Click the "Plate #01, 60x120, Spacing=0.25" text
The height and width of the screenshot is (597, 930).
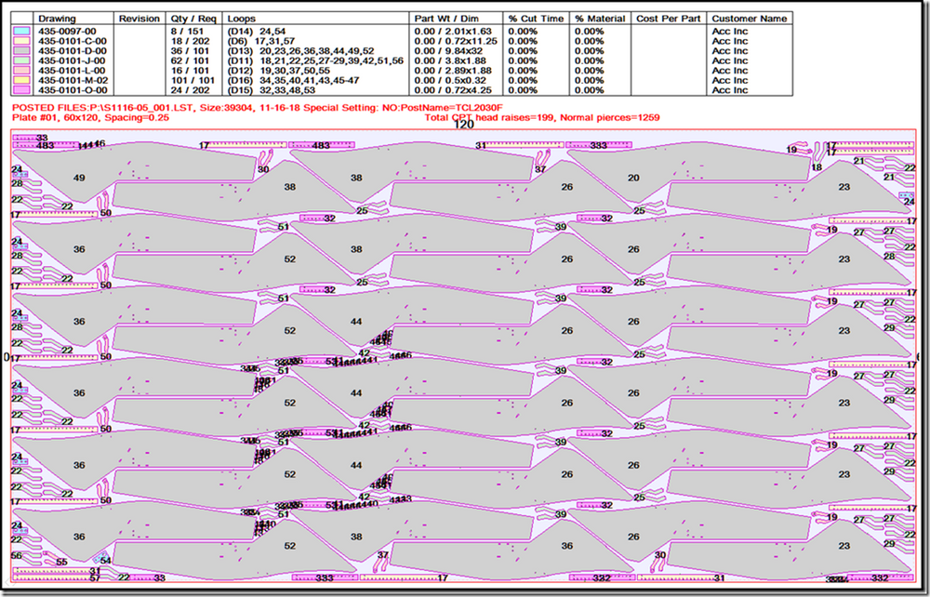(x=91, y=117)
